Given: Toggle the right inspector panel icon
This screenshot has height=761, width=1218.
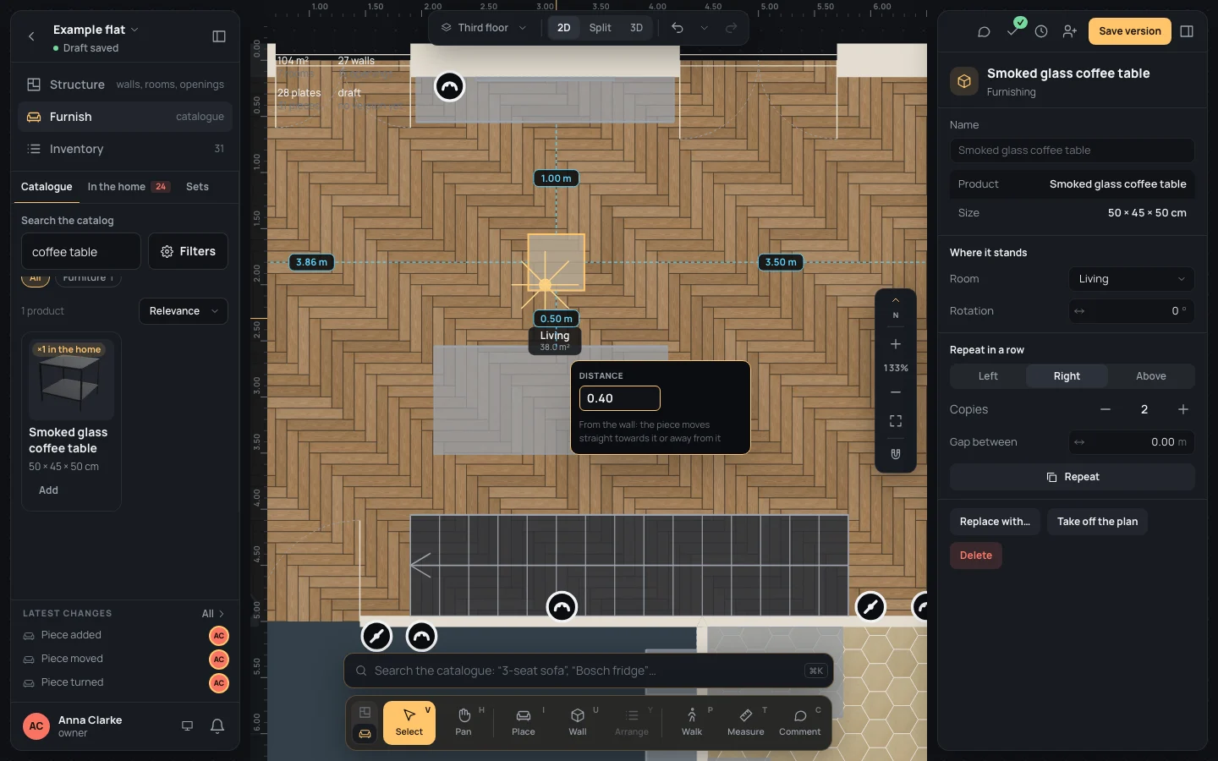Looking at the screenshot, I should point(1187,31).
